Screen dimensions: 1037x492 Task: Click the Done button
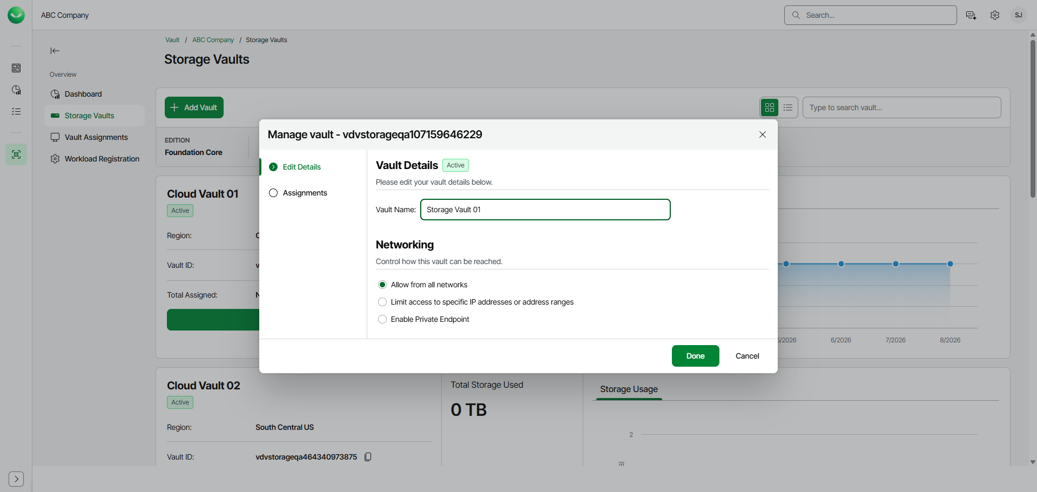(x=695, y=356)
